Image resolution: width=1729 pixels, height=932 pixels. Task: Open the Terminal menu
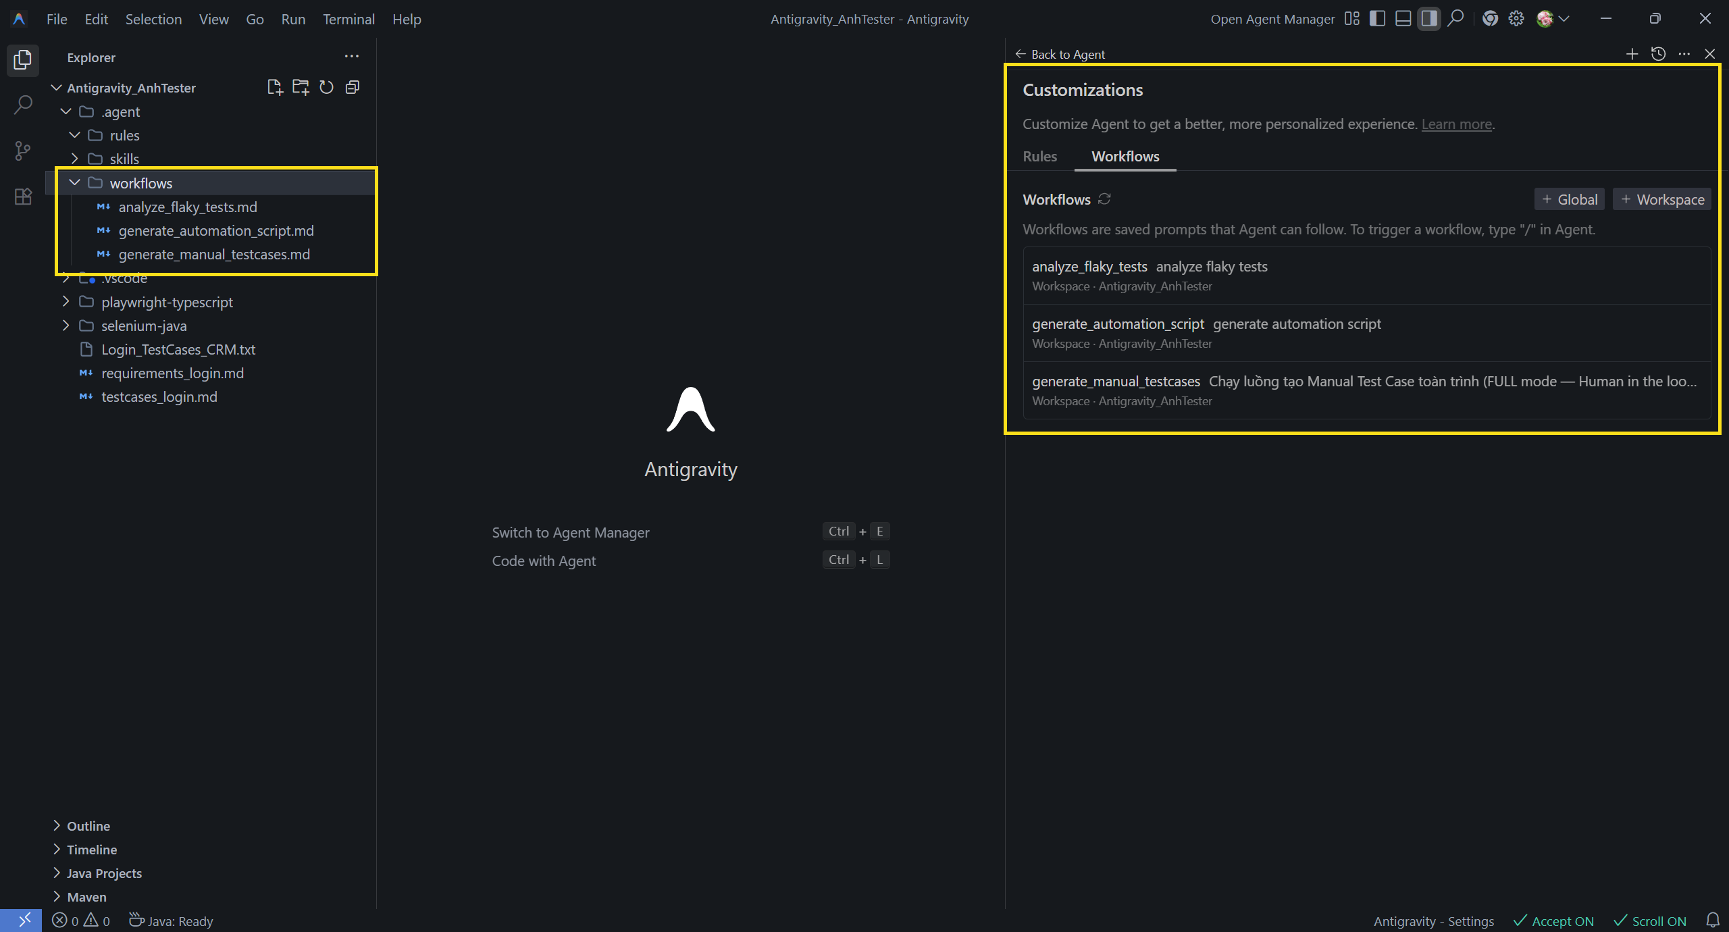coord(348,19)
